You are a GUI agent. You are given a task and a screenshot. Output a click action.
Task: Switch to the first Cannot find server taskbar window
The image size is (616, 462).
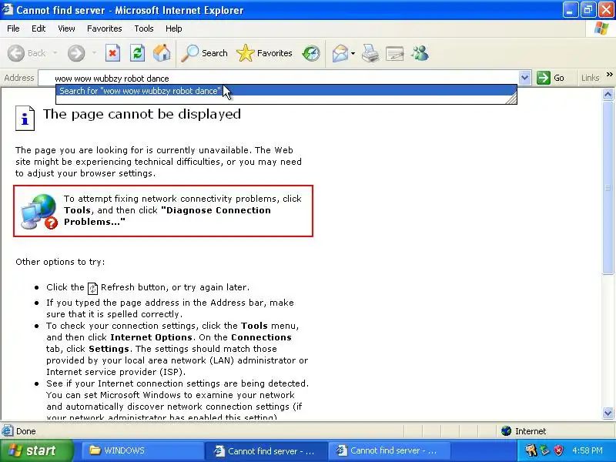click(x=266, y=450)
